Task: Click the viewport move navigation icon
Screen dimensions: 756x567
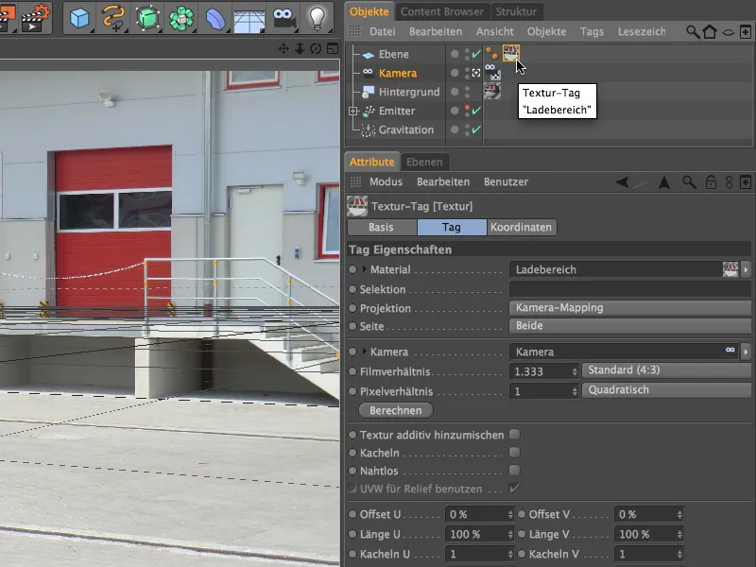Action: click(283, 48)
